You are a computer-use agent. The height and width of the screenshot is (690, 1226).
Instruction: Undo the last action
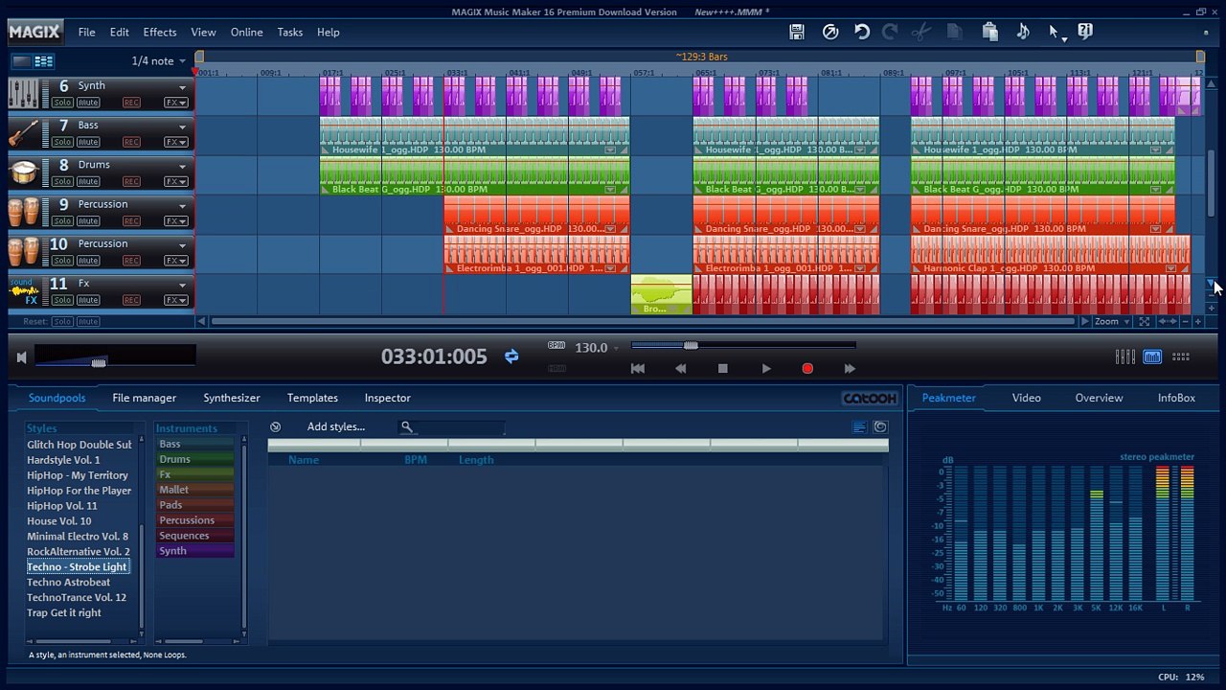862,32
